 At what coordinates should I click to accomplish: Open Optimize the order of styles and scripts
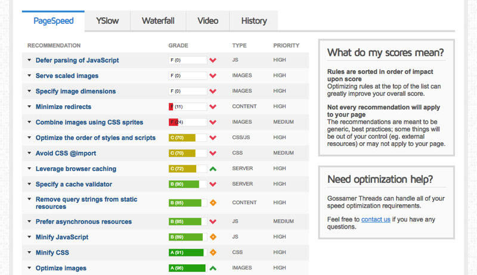click(95, 137)
